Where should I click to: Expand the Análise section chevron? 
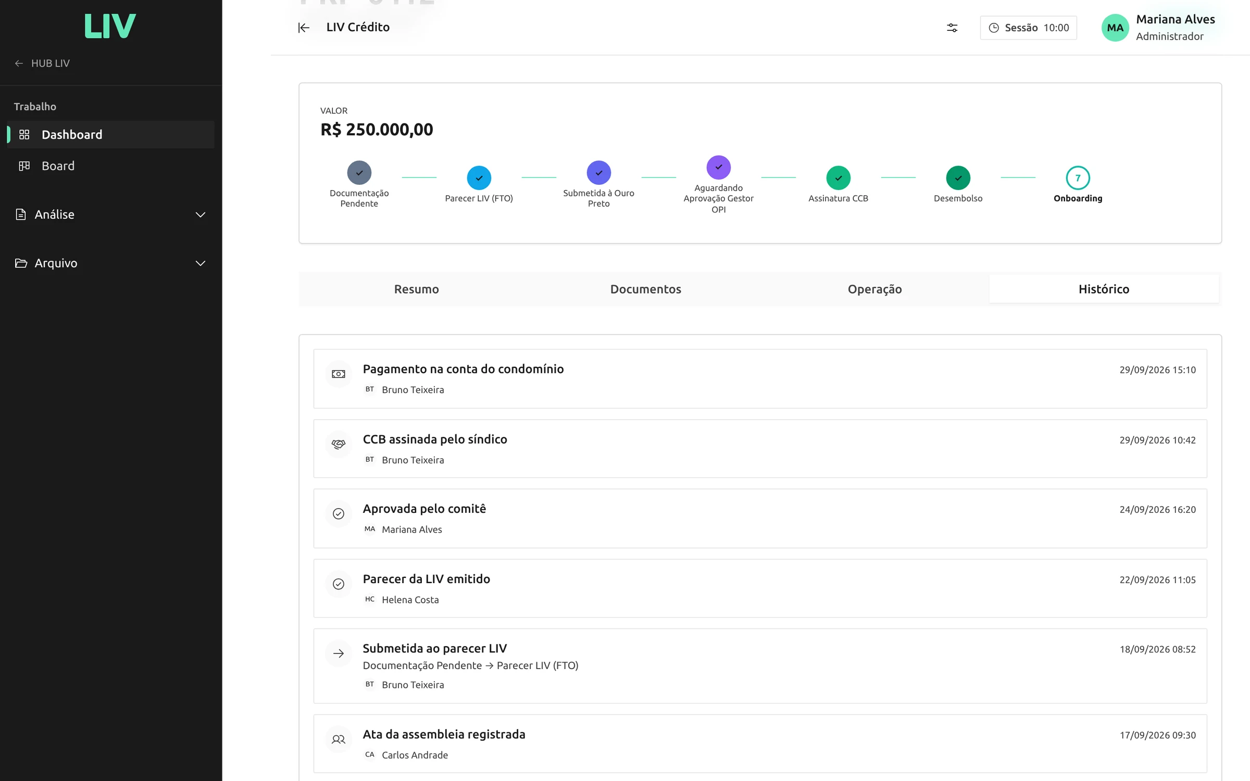(201, 215)
